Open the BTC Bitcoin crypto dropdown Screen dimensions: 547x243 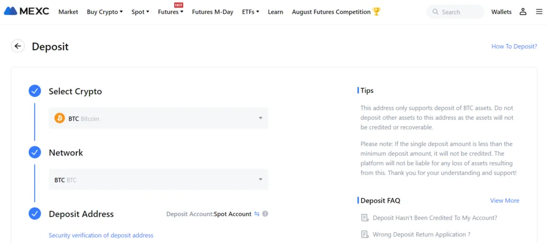pos(158,118)
